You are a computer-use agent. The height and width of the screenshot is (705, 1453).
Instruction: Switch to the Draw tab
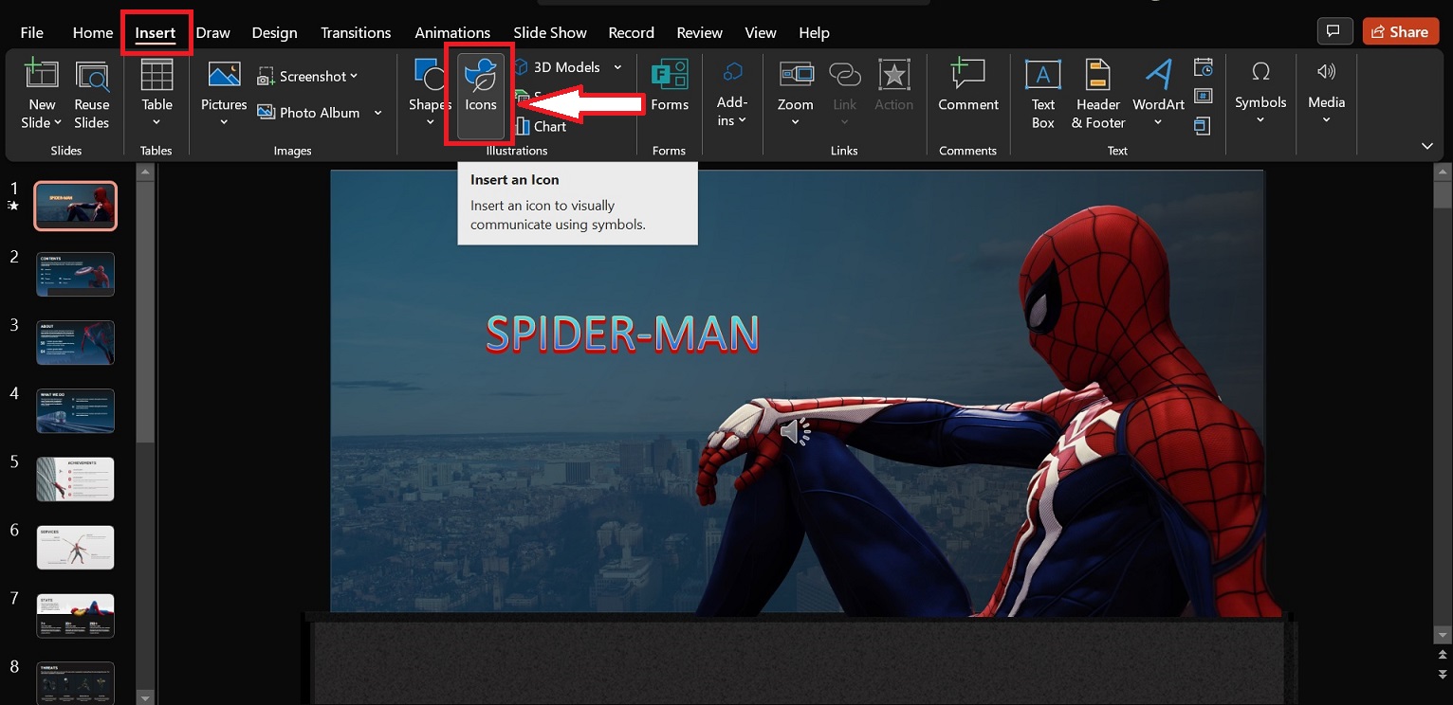[x=213, y=32]
